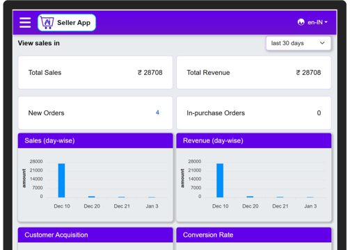Click the Dec 20 bar in Revenue chart
The image size is (350, 250).
click(250, 197)
